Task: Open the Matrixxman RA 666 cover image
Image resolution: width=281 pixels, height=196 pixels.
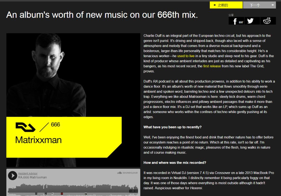Action: (x=73, y=100)
